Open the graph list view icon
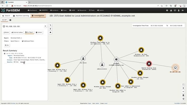 (51, 29)
